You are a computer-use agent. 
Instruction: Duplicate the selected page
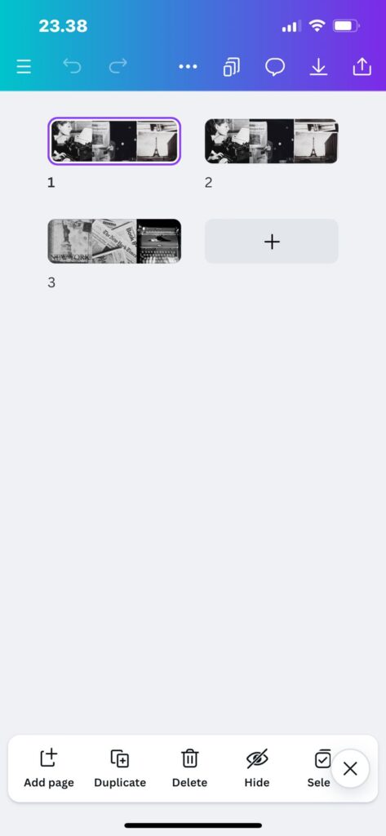coord(120,768)
